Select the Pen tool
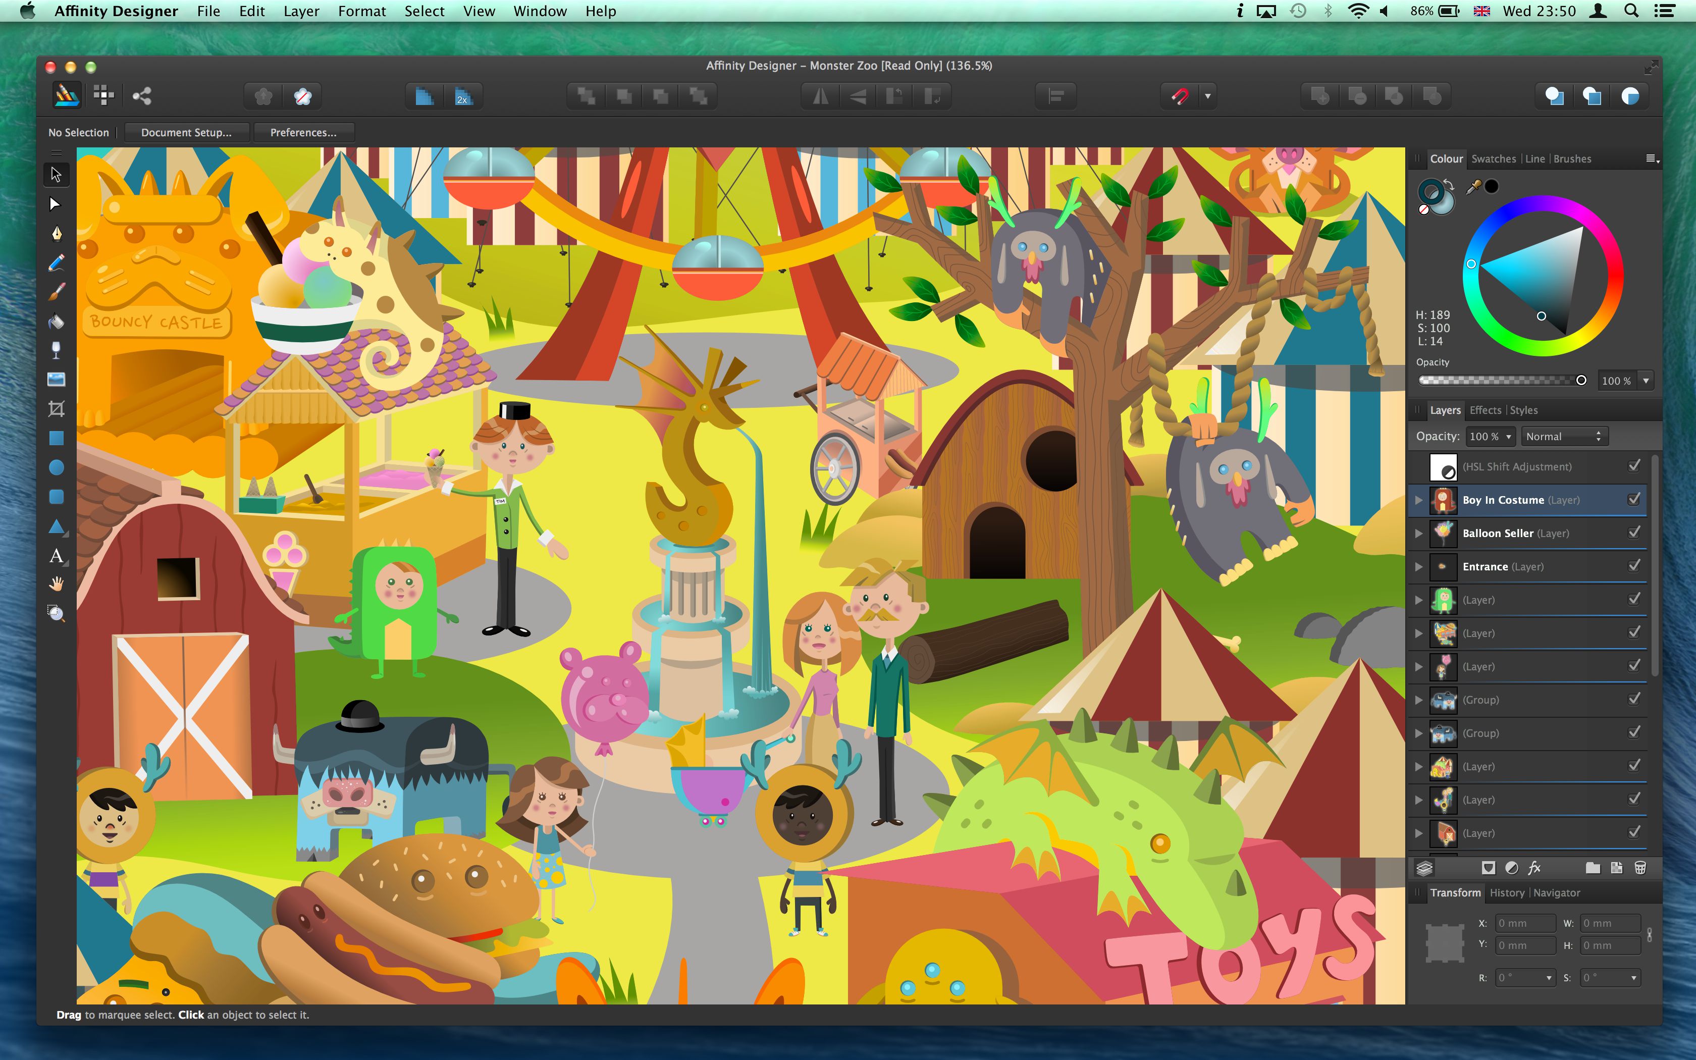The height and width of the screenshot is (1060, 1696). 56,233
